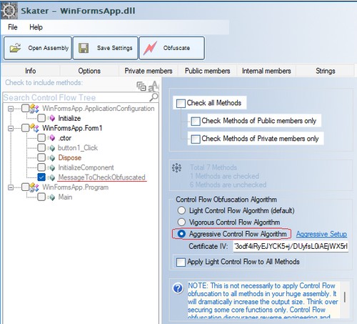This screenshot has height=324, width=357.
Task: Click the Initialize method icon
Action: click(51, 118)
